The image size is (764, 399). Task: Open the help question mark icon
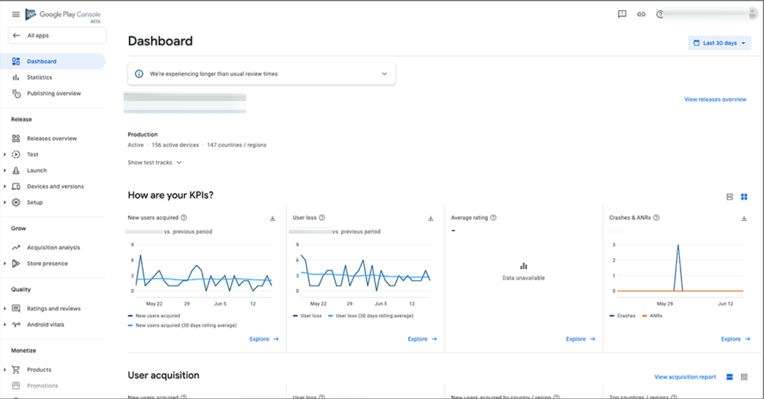(660, 15)
